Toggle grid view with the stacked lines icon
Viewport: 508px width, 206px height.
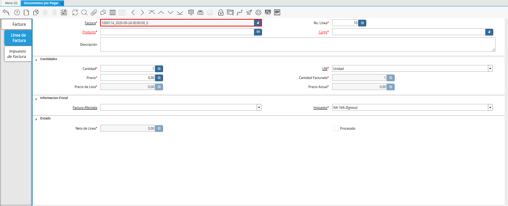(x=113, y=12)
